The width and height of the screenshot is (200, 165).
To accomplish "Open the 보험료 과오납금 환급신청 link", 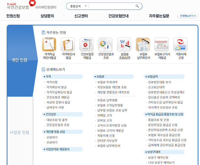I will 164,135.
